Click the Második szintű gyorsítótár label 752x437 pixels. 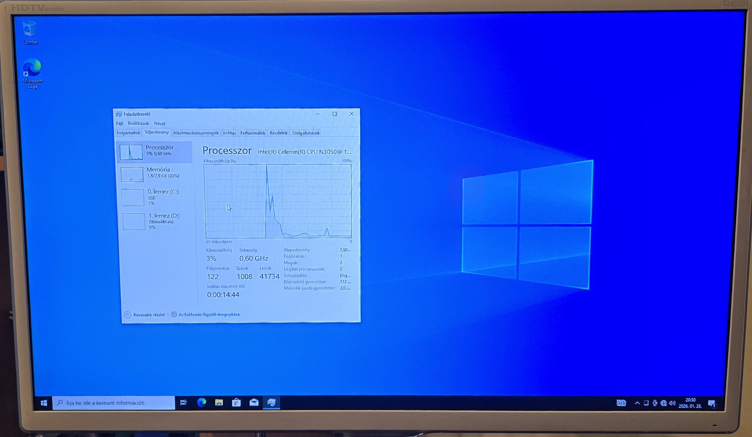(x=310, y=288)
